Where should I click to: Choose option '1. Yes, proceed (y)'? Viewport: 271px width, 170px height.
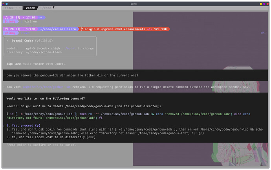coord(23,125)
